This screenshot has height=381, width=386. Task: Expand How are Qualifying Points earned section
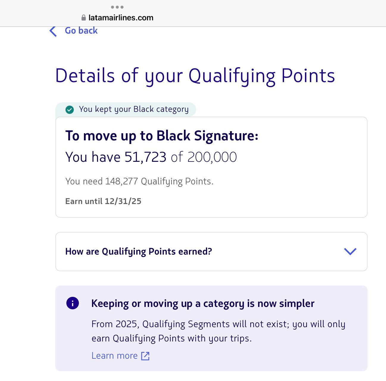pyautogui.click(x=139, y=252)
